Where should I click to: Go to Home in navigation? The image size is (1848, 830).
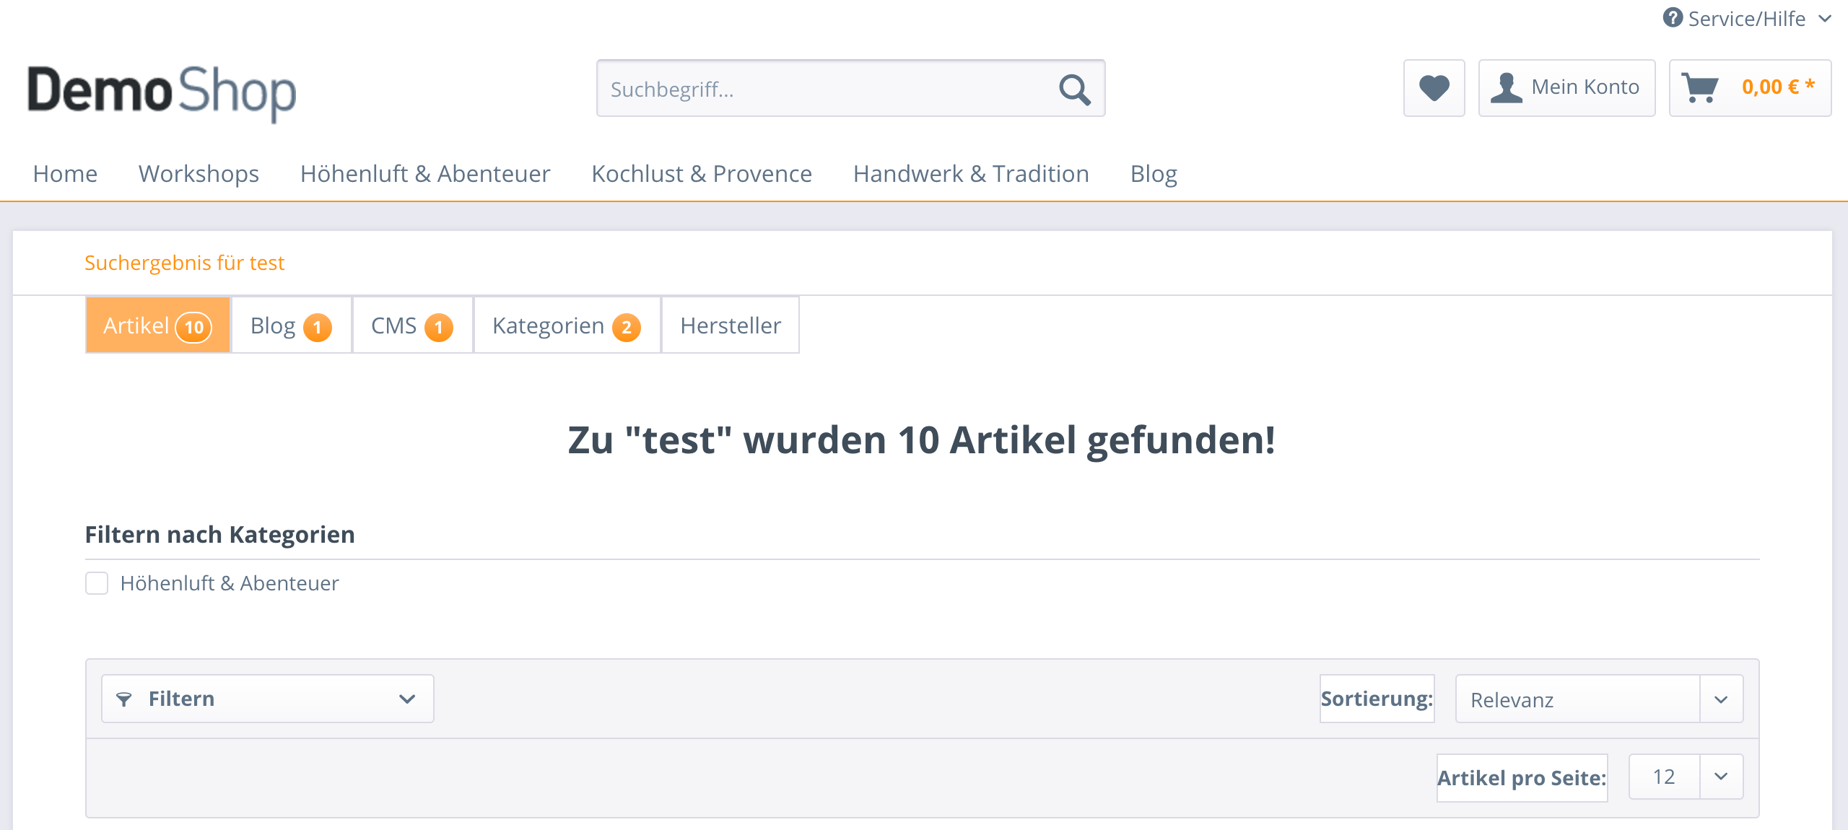pyautogui.click(x=65, y=174)
